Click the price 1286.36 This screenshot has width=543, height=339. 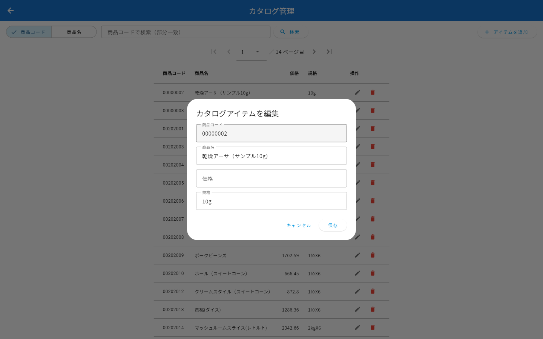coord(290,310)
